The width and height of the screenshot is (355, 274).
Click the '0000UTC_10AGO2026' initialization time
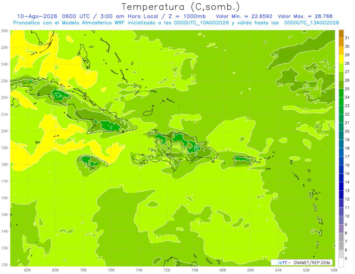202,23
